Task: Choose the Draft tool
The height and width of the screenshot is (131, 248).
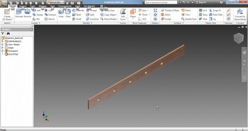Action: point(77,19)
